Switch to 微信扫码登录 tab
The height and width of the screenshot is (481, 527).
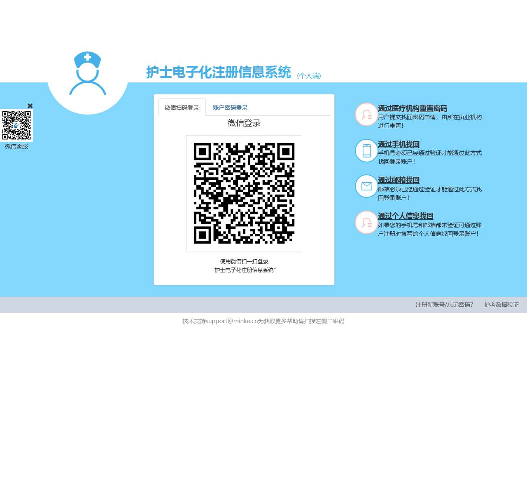point(182,108)
